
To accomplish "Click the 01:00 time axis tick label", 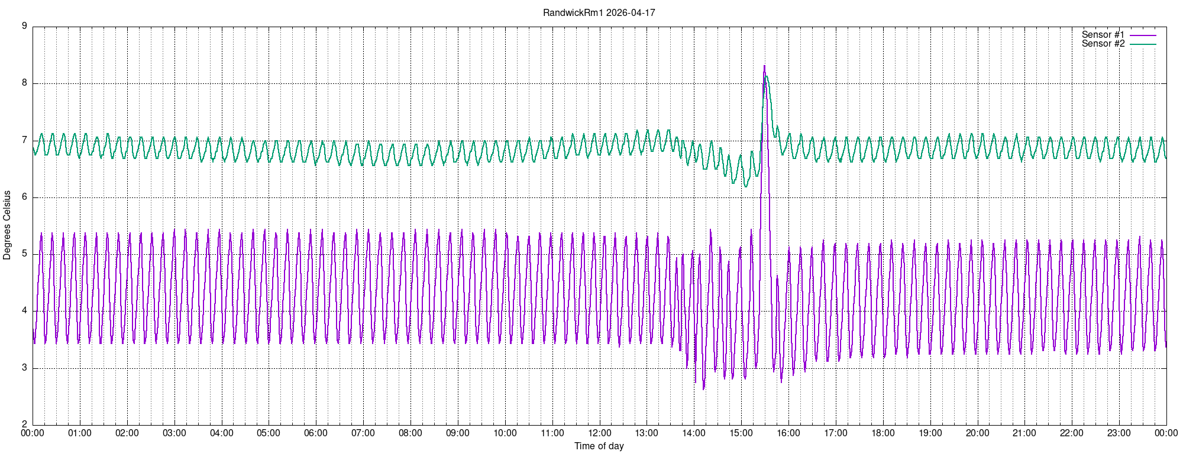I will point(80,433).
